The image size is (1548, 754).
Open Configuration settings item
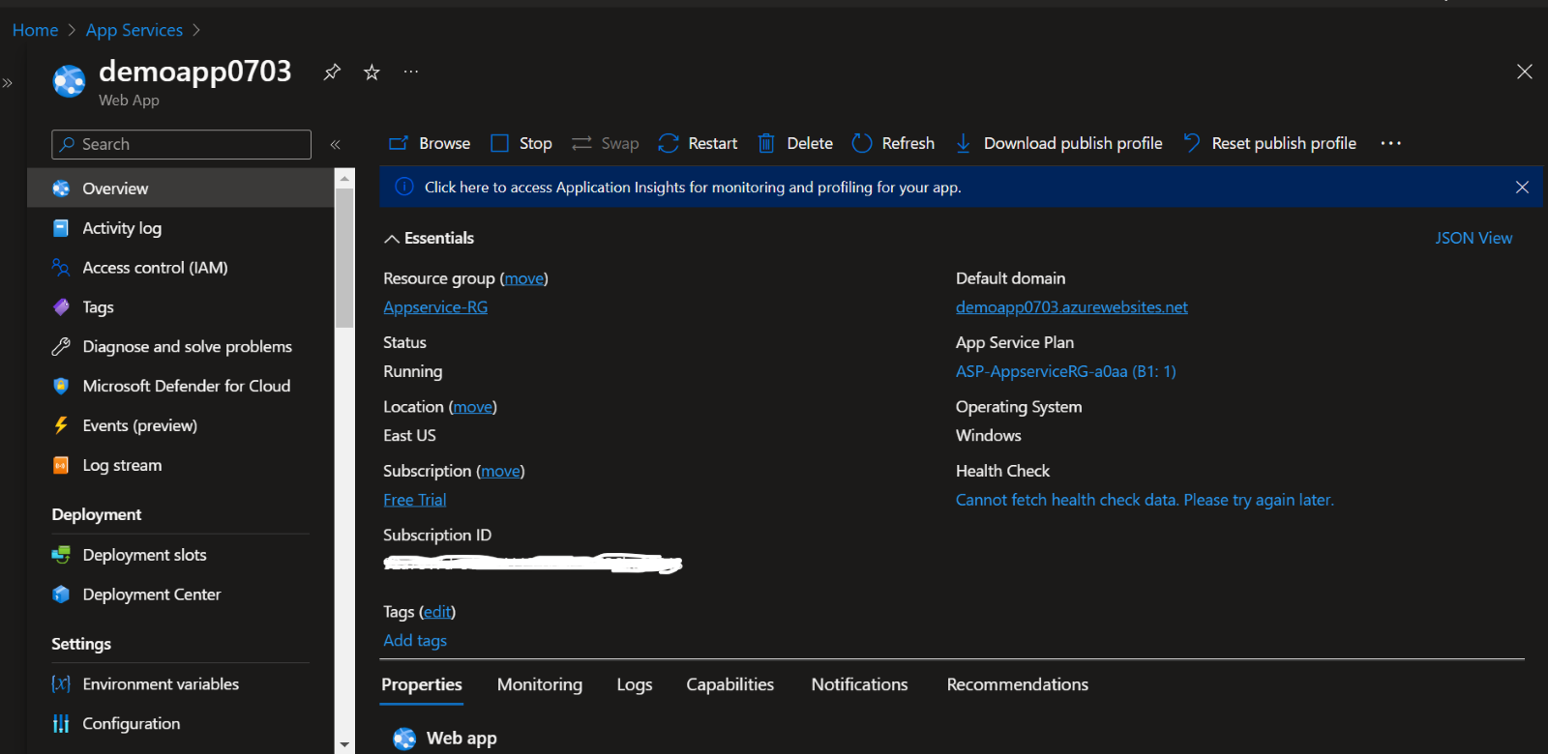[x=180, y=724]
